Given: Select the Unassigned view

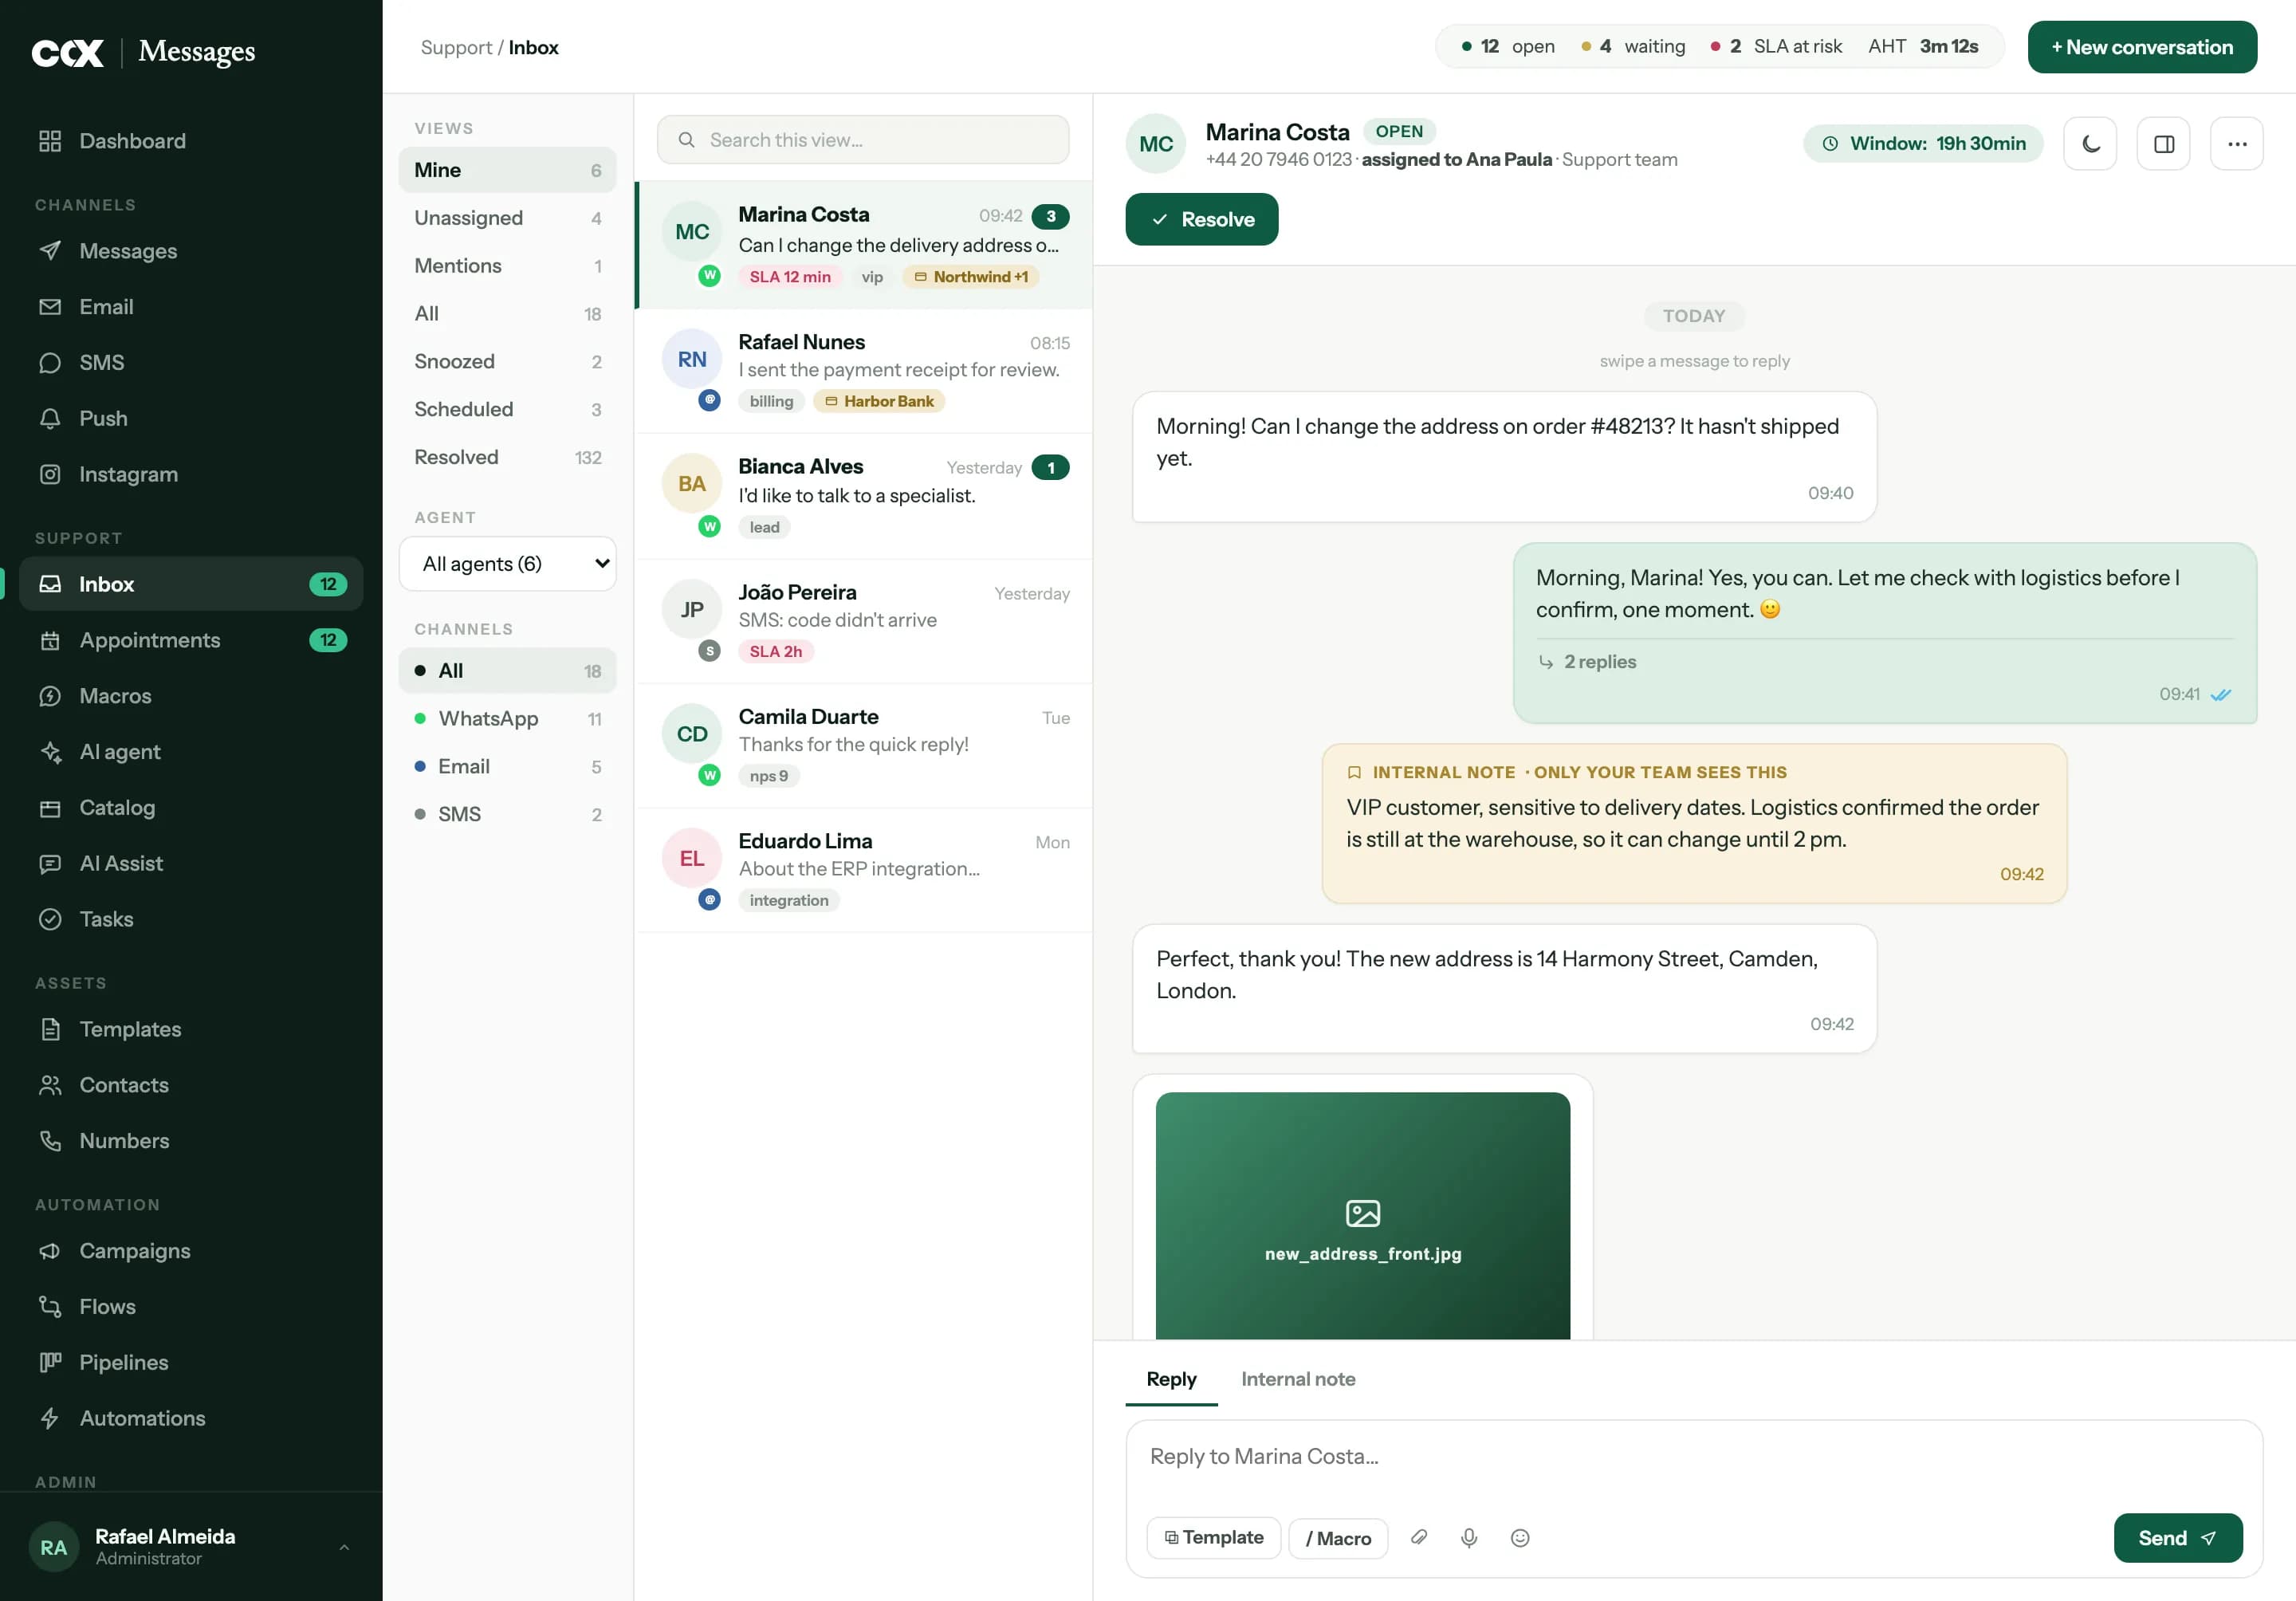Looking at the screenshot, I should point(507,218).
